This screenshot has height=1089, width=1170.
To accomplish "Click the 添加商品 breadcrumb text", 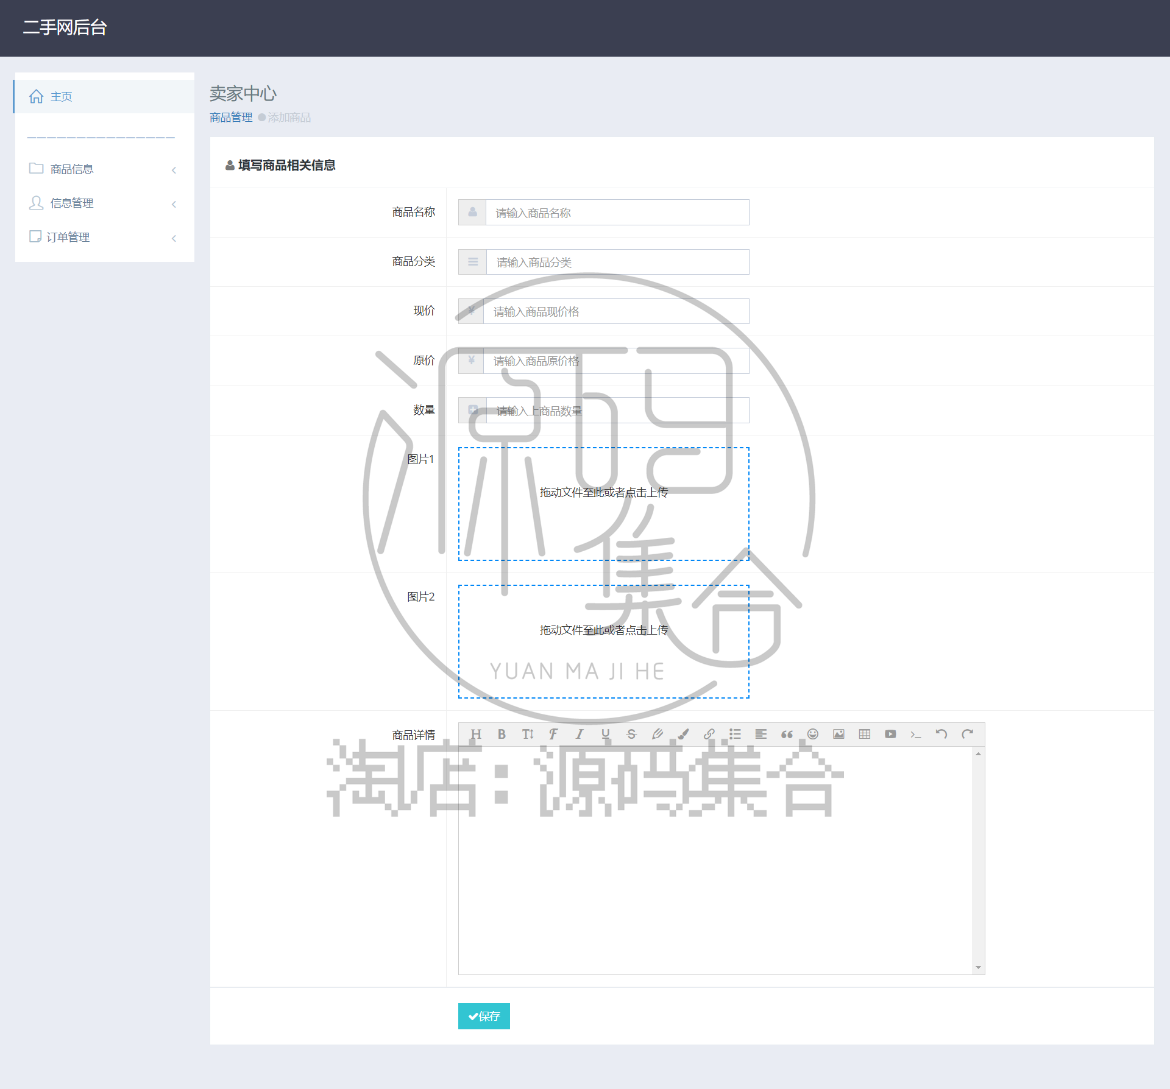I will point(289,118).
